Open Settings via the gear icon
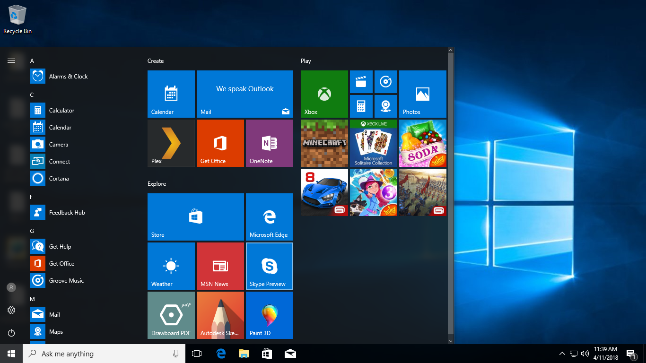Image resolution: width=646 pixels, height=363 pixels. [x=11, y=310]
